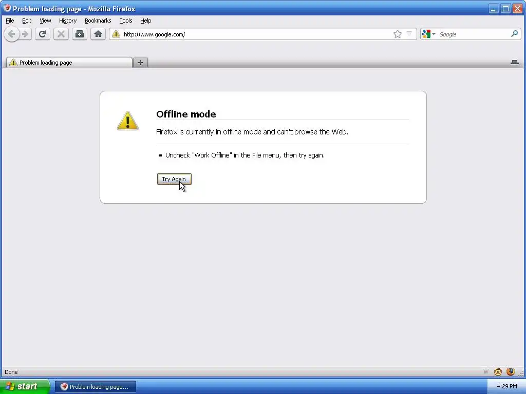Viewport: 526px width, 394px height.
Task: Click the large yellow warning triangle
Action: click(128, 121)
